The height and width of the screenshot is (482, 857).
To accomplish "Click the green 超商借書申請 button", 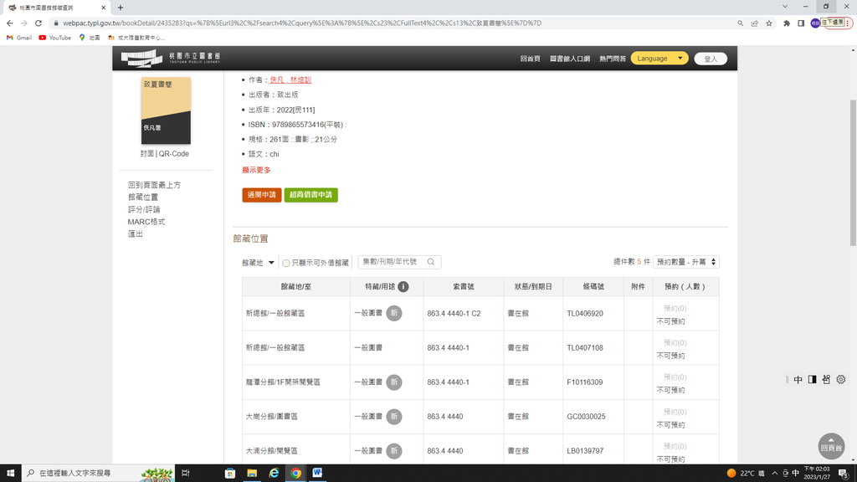I will click(310, 195).
